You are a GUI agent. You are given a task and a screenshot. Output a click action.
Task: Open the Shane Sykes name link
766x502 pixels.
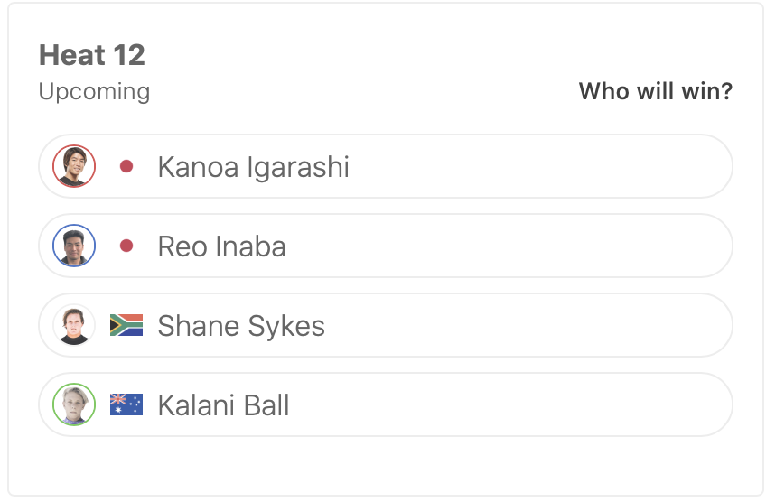[x=241, y=326]
